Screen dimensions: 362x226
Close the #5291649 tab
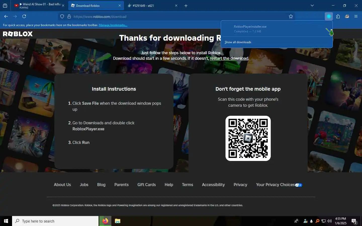pos(176,6)
